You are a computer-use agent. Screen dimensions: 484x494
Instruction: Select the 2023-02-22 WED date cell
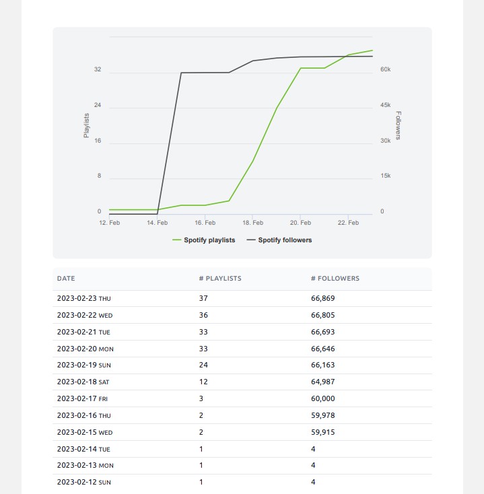tap(85, 315)
